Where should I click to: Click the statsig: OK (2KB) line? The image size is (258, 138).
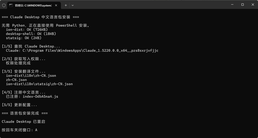click(24, 38)
